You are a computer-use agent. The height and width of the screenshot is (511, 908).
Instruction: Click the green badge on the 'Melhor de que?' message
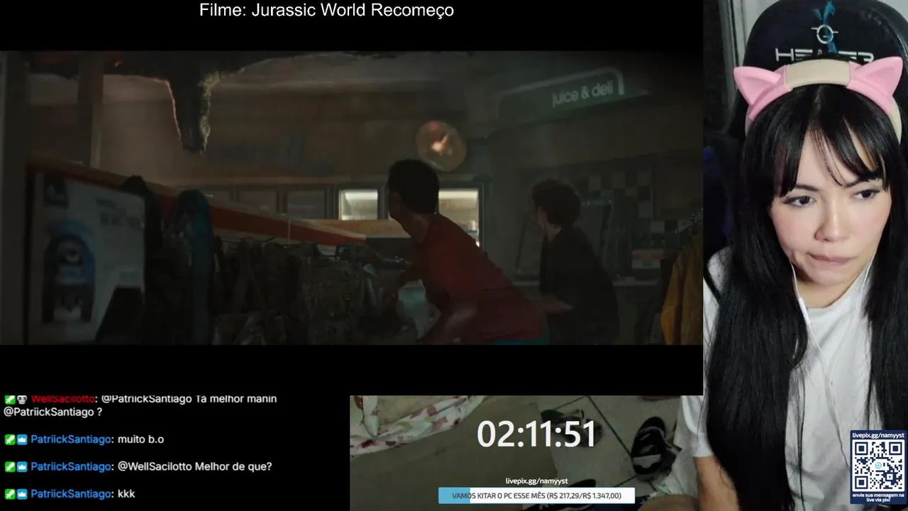pos(9,466)
